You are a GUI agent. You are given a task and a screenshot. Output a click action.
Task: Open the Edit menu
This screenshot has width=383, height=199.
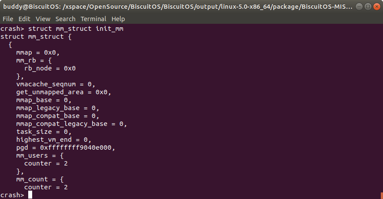tap(24, 19)
